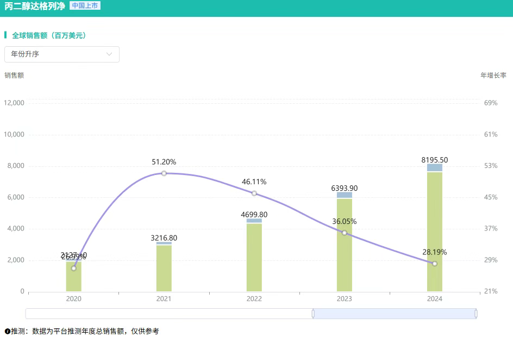Click the 28.19% growth point marker

(434, 264)
